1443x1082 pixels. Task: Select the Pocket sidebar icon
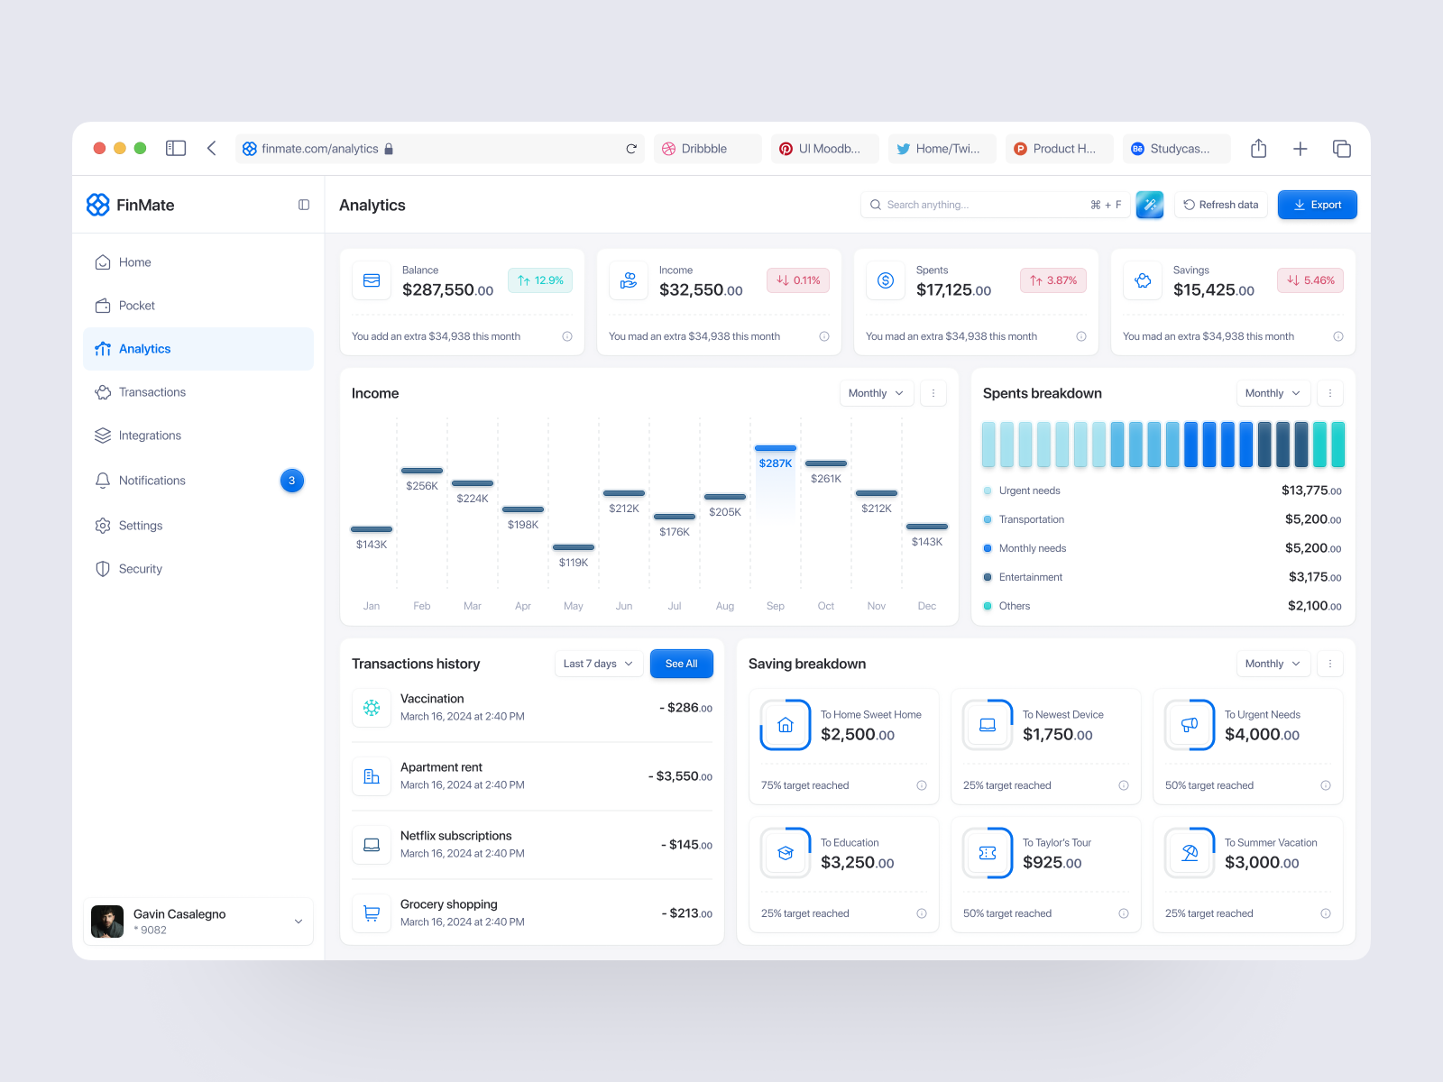pyautogui.click(x=104, y=306)
